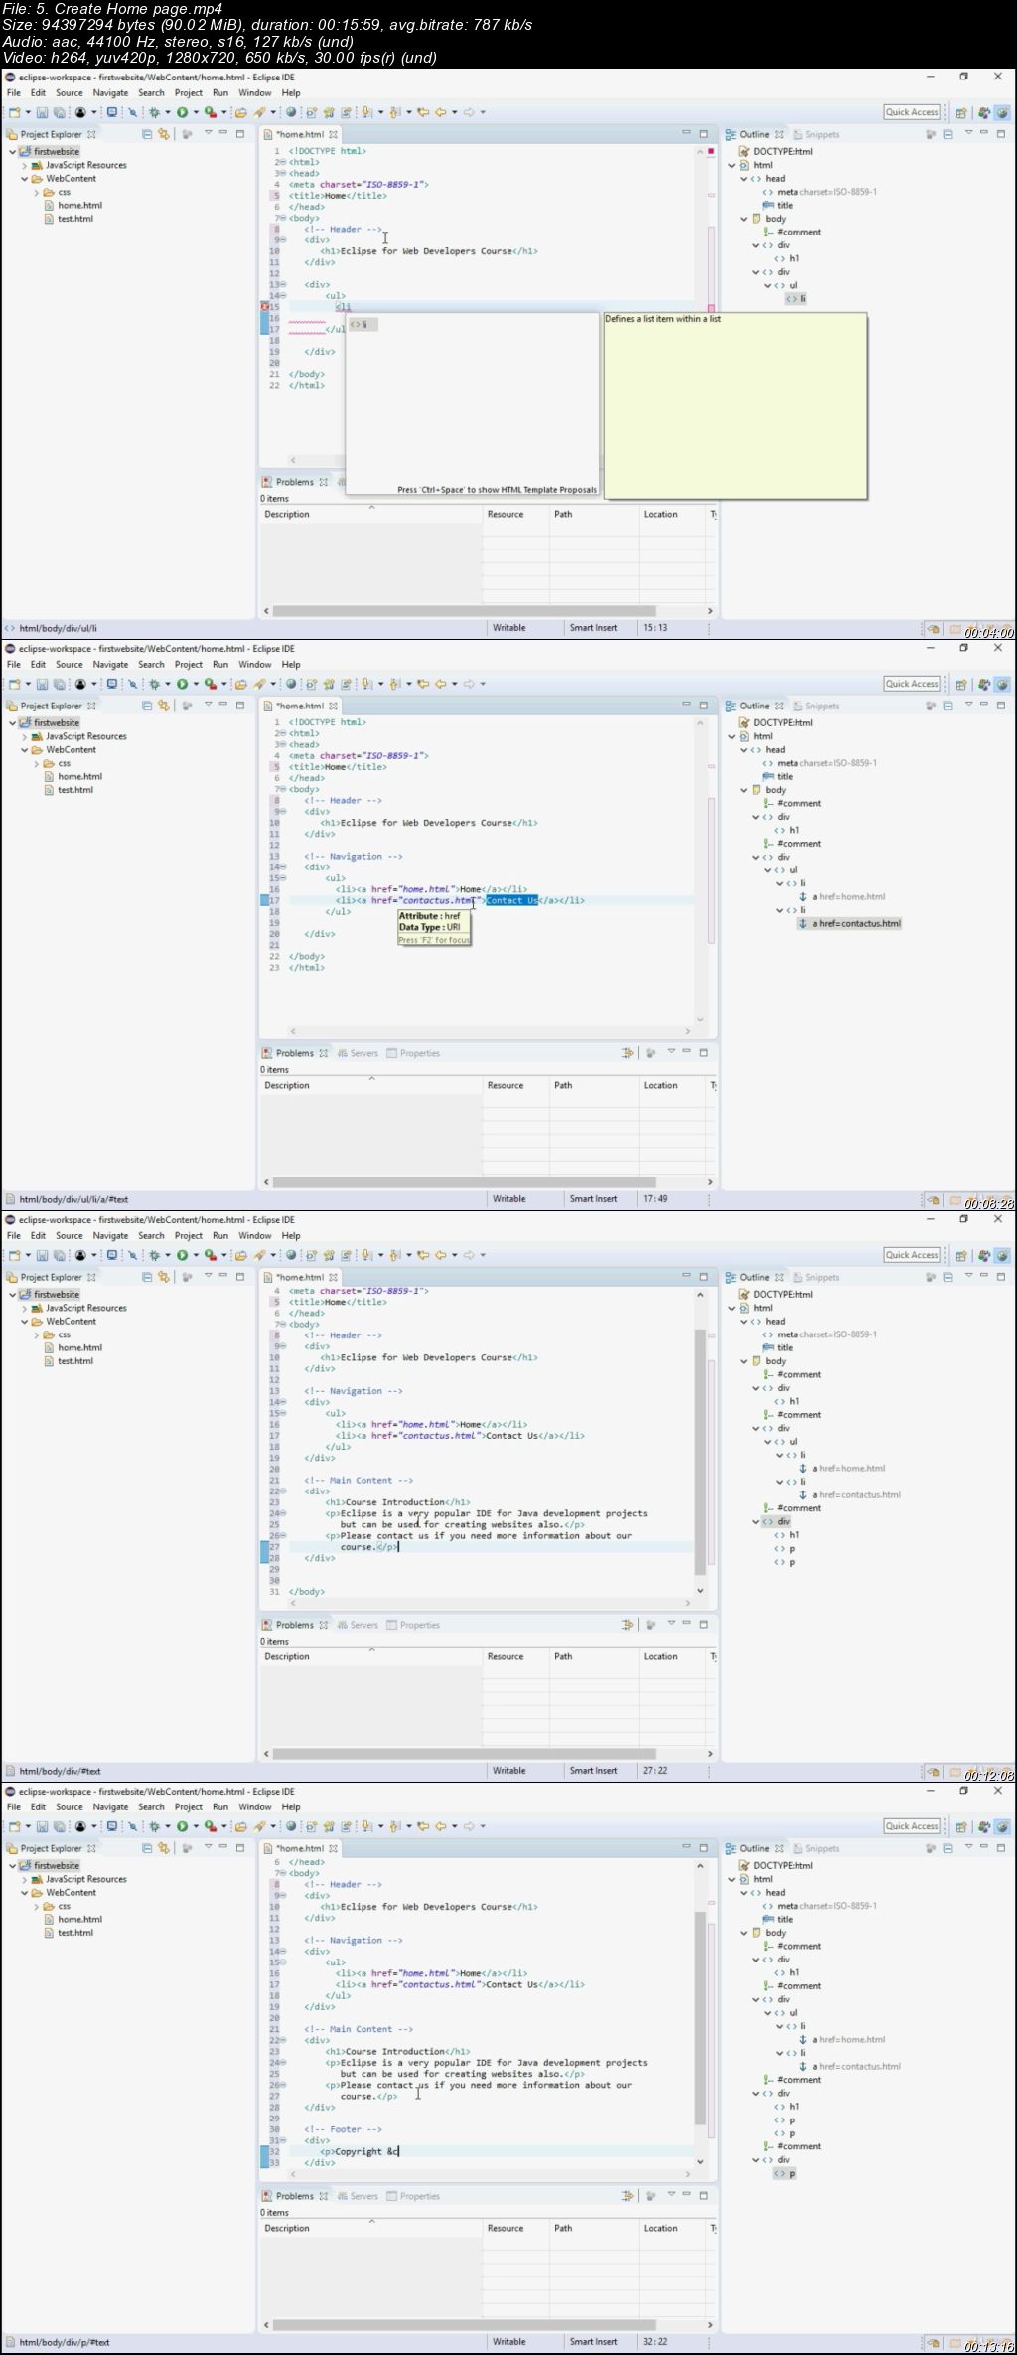Image resolution: width=1017 pixels, height=2355 pixels.
Task: Toggle Link with Editor in second frame Project Explorer
Action: [x=164, y=706]
